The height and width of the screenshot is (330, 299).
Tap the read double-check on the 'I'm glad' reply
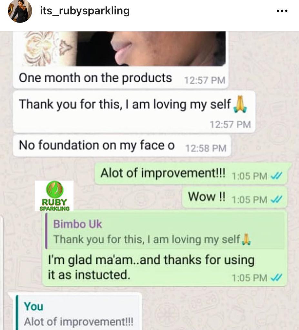click(276, 278)
